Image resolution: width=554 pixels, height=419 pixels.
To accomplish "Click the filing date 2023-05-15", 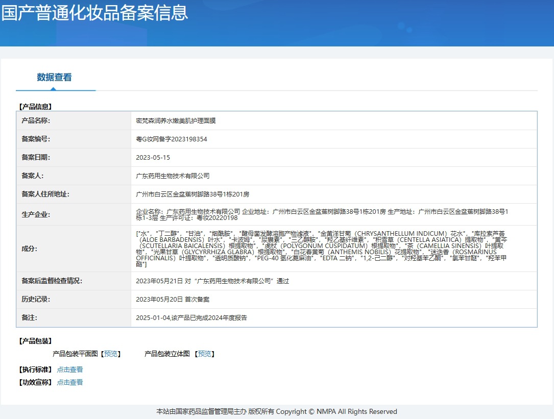I will [x=153, y=158].
